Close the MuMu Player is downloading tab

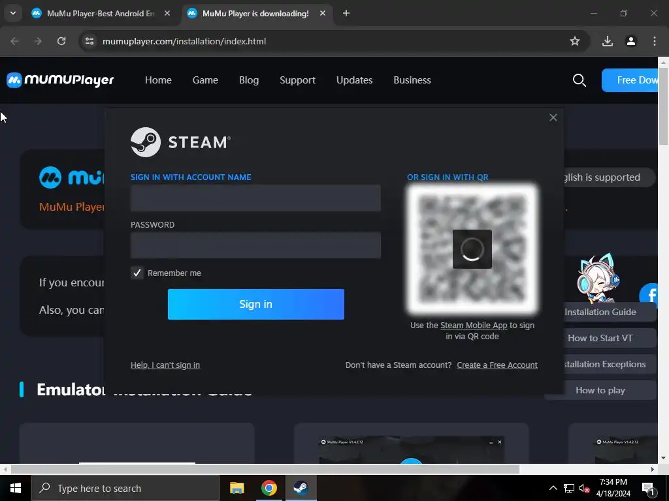tap(323, 14)
